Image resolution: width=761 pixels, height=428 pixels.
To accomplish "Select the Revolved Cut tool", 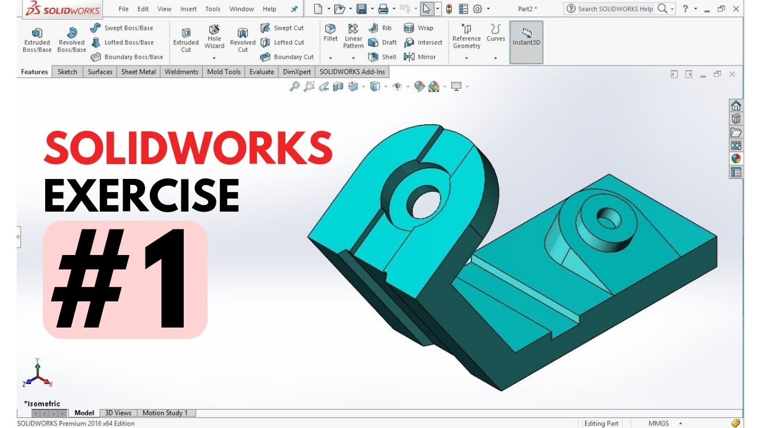I will point(243,40).
